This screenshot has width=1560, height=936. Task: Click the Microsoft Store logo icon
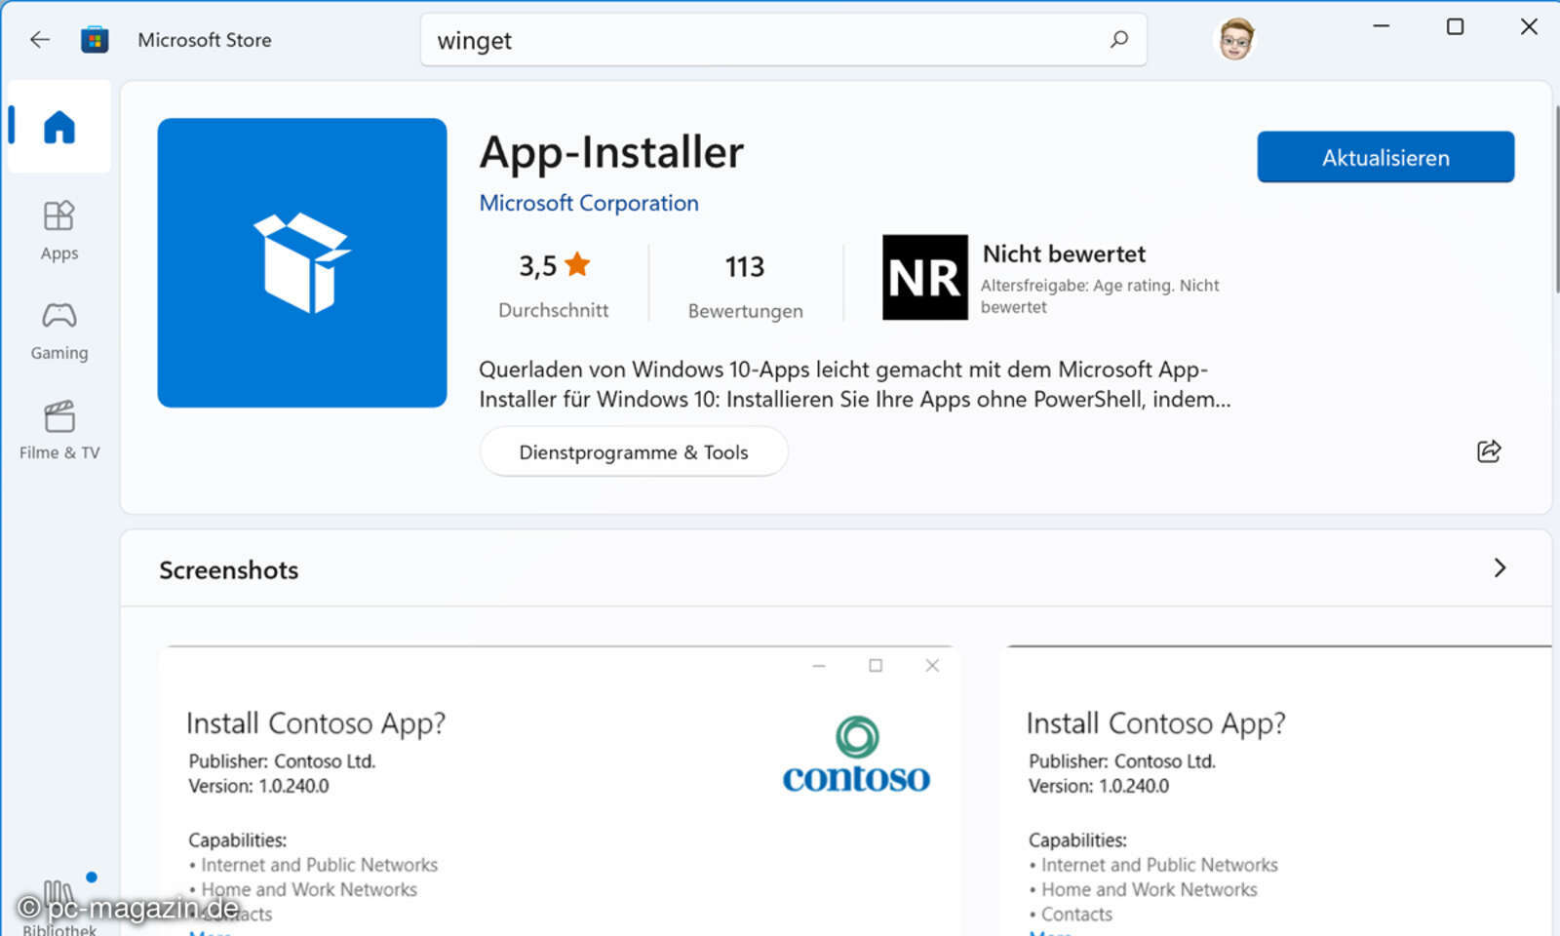coord(95,40)
